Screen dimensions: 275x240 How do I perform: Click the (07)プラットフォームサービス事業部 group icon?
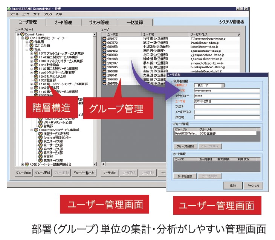(36, 54)
